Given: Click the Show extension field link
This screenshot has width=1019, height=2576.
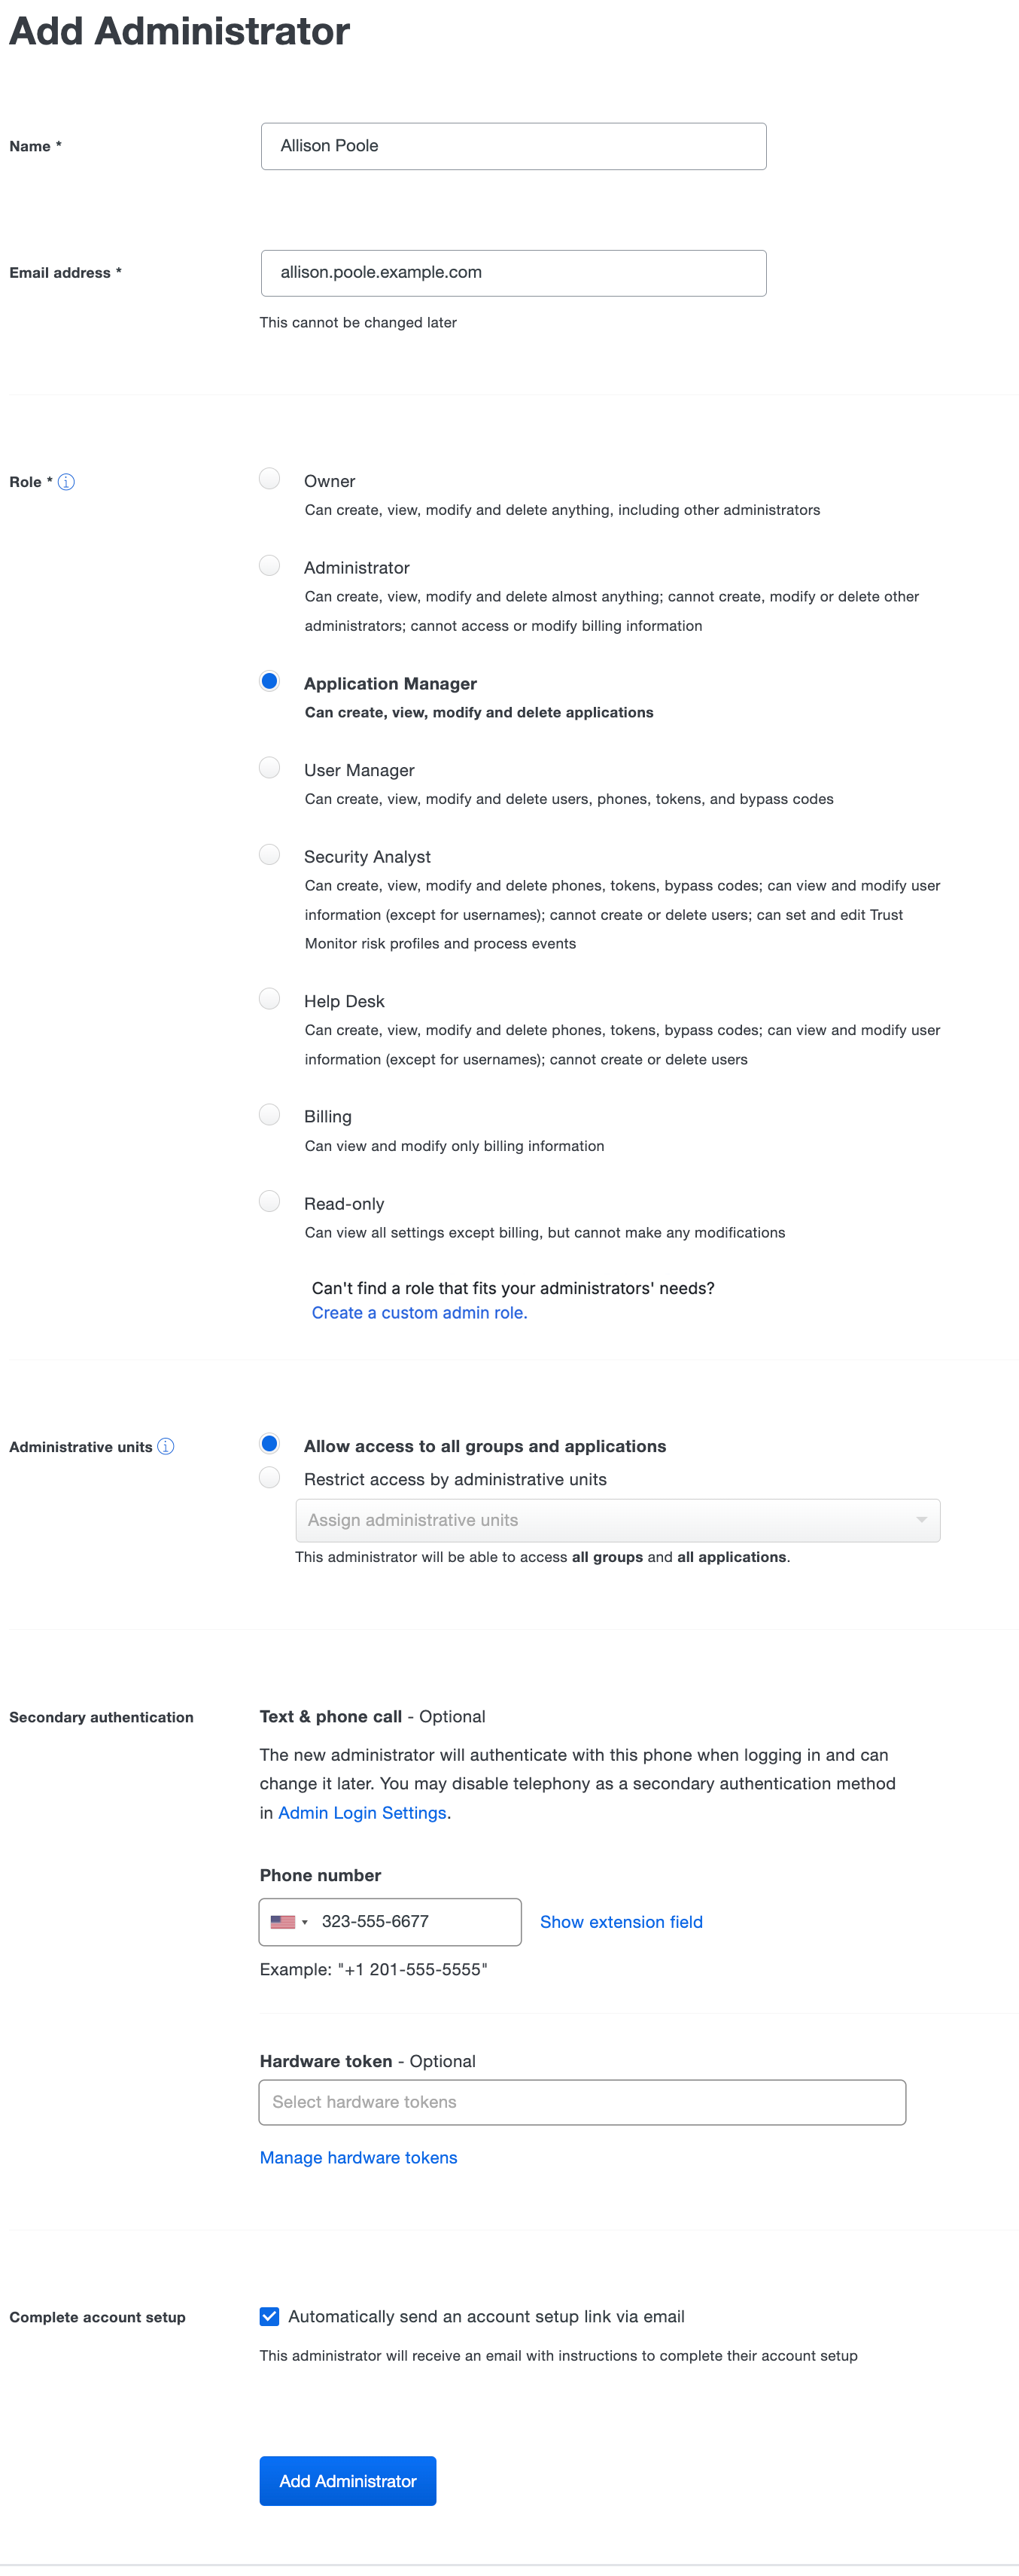Looking at the screenshot, I should pos(621,1921).
